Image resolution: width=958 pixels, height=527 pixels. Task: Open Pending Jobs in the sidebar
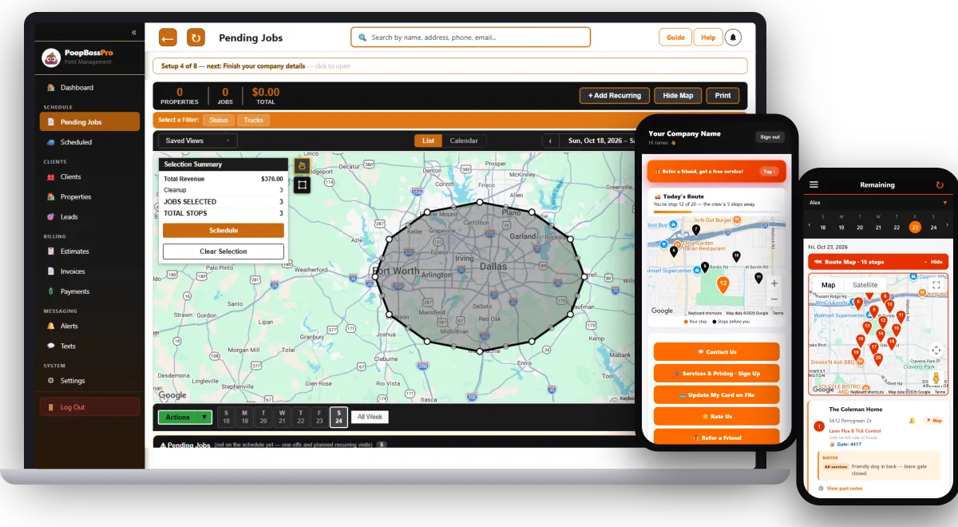89,122
